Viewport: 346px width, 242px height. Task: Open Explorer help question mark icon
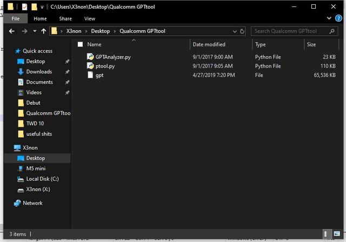338,18
